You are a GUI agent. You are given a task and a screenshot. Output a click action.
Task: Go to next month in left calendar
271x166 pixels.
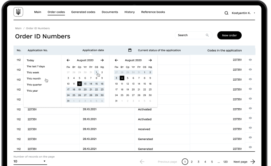102,60
